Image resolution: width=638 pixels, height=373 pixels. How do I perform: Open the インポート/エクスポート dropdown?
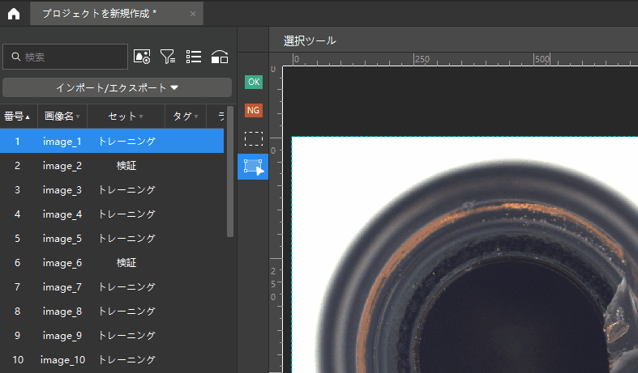[117, 87]
